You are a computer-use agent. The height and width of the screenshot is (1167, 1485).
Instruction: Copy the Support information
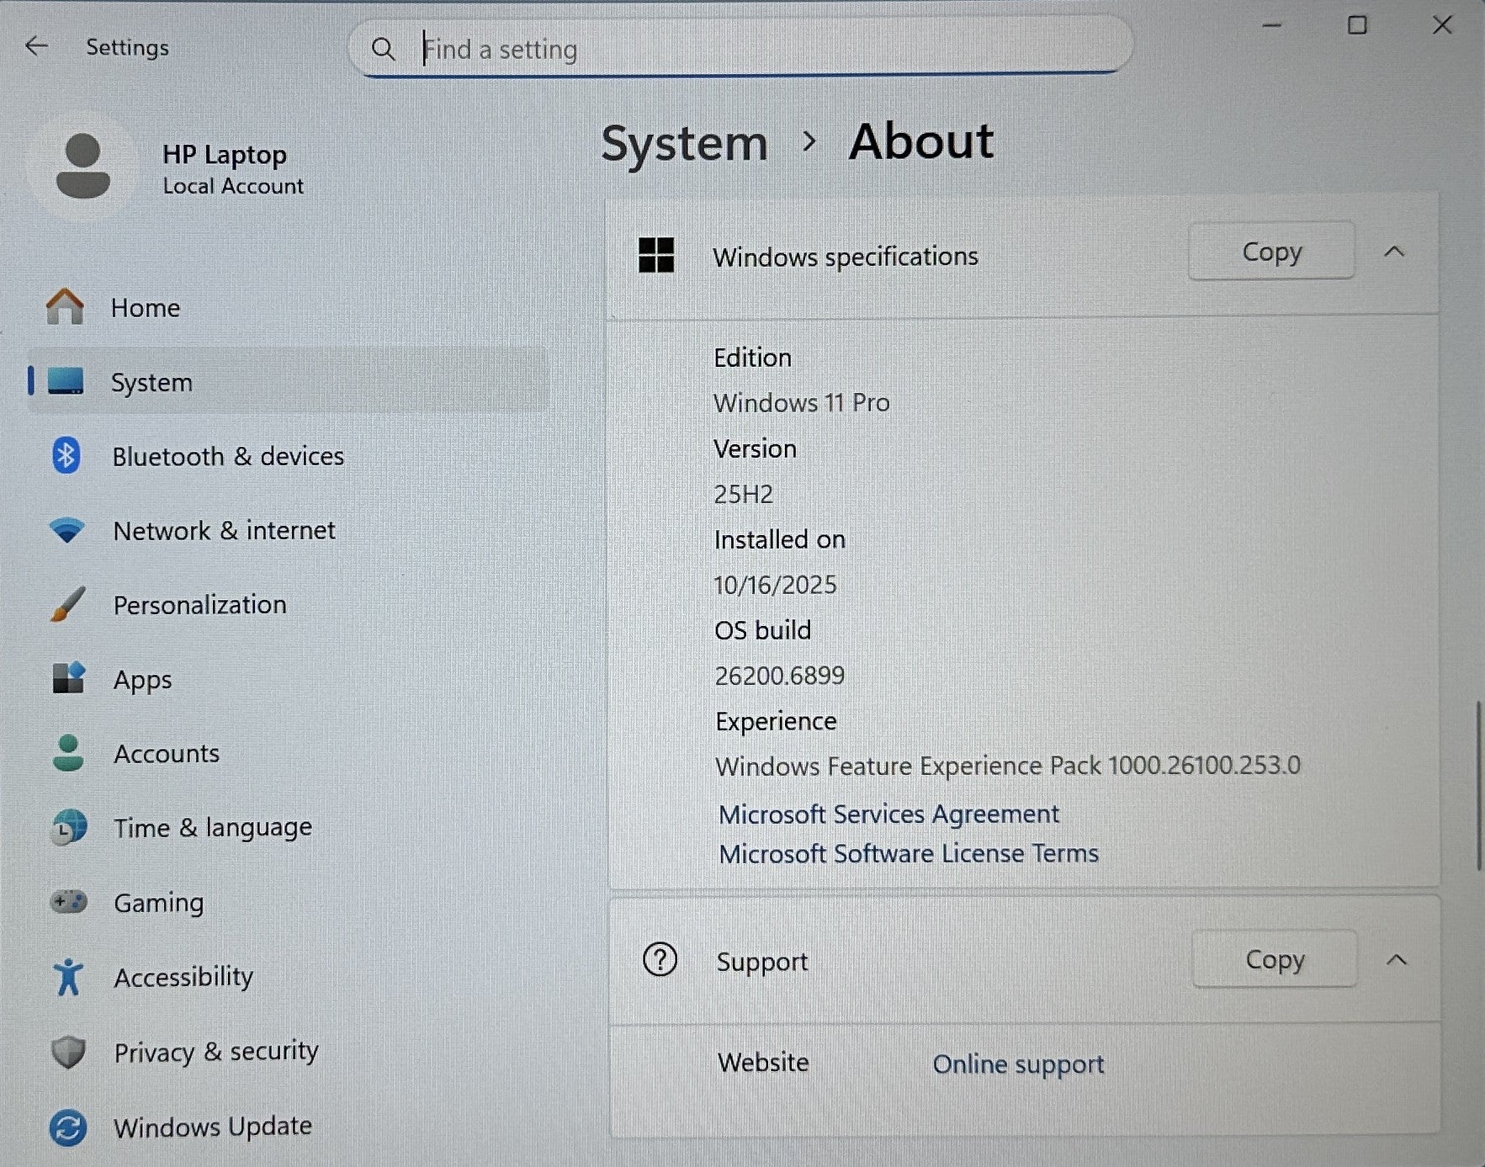click(1275, 960)
